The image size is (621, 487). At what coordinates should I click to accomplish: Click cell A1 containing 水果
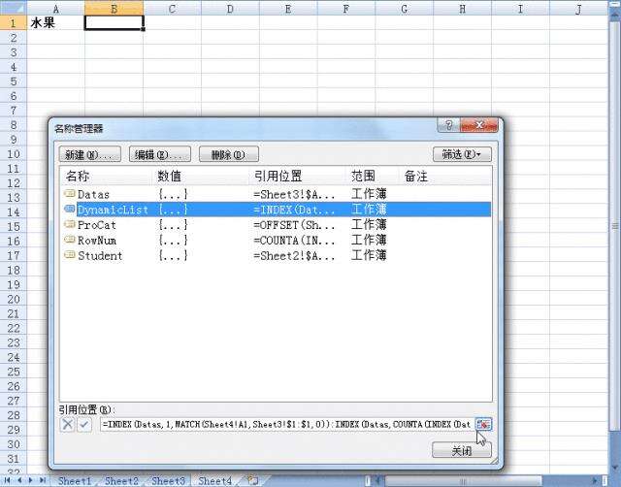pos(56,22)
